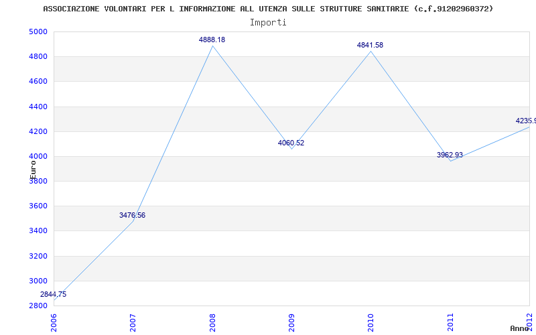Click data label 4060.52

291,143
